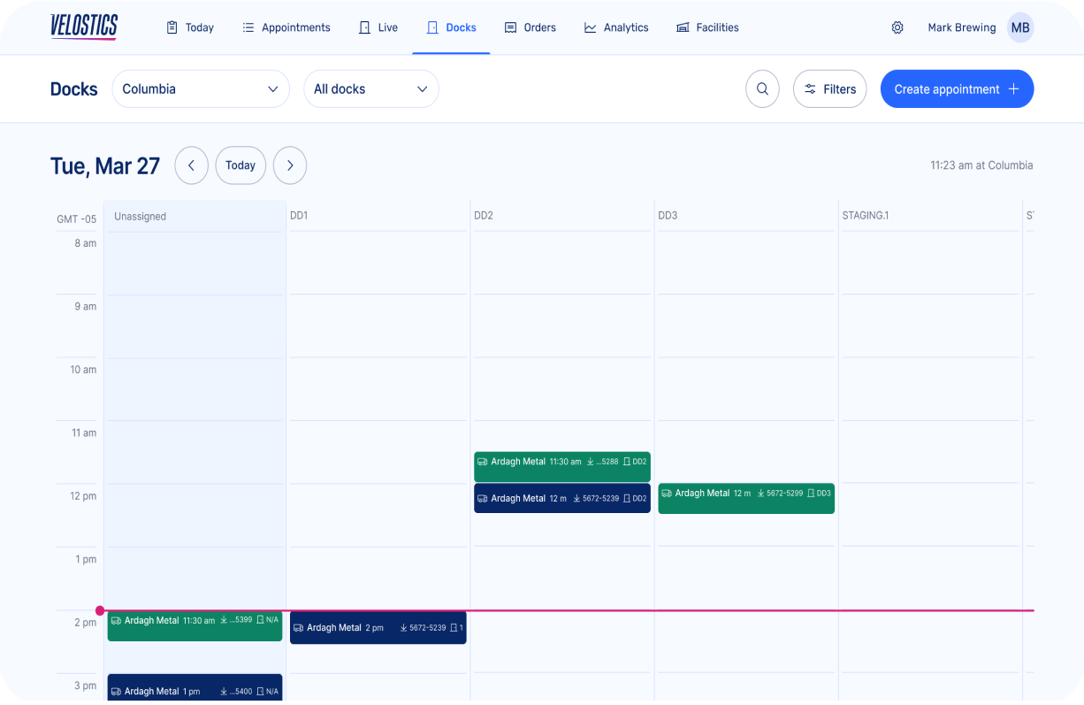Click the DD3 dock icon on the green chip
This screenshot has height=705, width=1084.
pyautogui.click(x=810, y=493)
